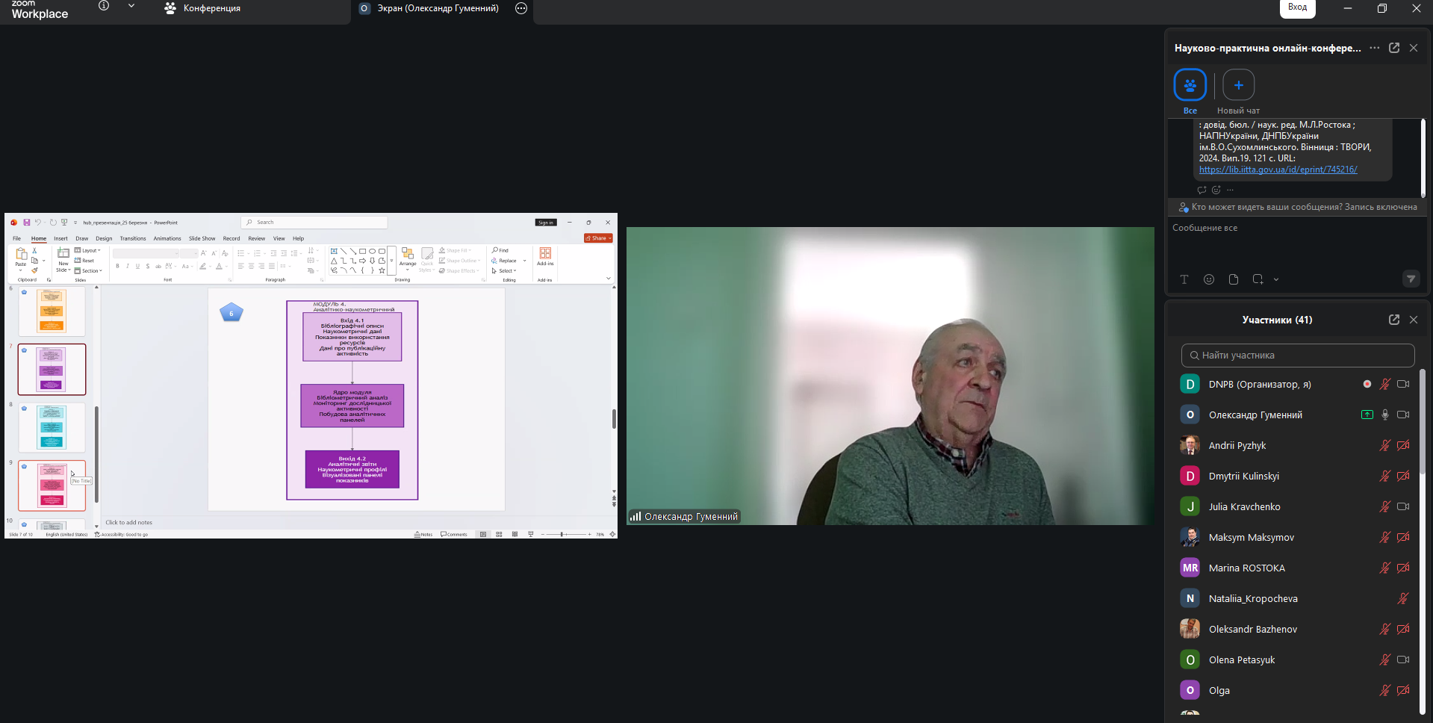This screenshot has width=1433, height=723.
Task: Toggle Олександр Гуменний's microphone
Action: [x=1384, y=415]
